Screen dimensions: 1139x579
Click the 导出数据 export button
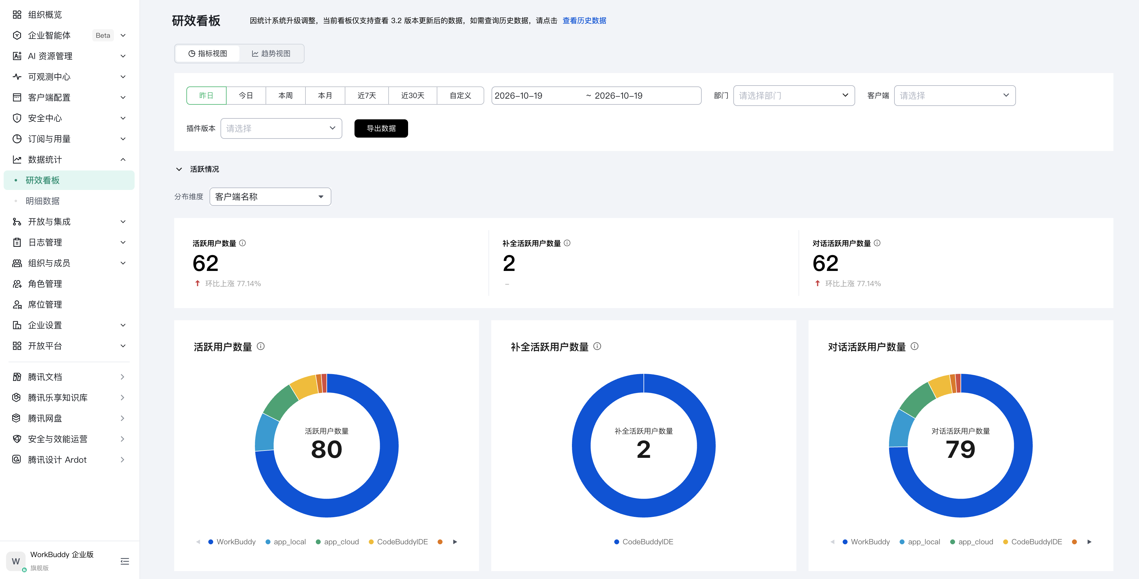coord(381,128)
